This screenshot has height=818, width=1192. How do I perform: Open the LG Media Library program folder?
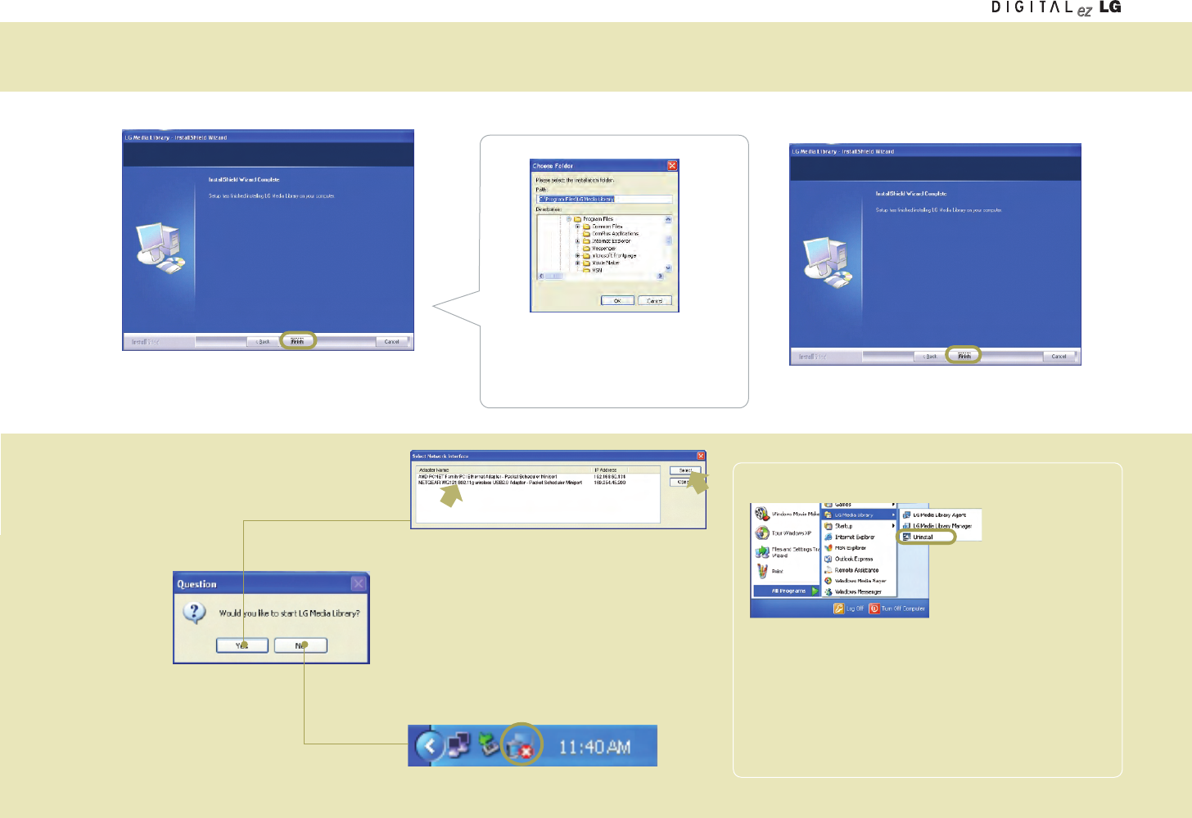coord(860,515)
